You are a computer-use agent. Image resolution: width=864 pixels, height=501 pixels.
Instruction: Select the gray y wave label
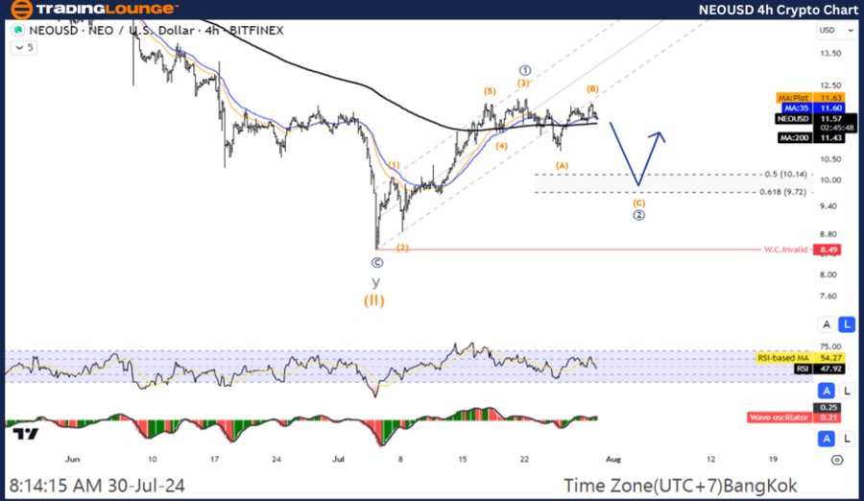click(x=375, y=283)
